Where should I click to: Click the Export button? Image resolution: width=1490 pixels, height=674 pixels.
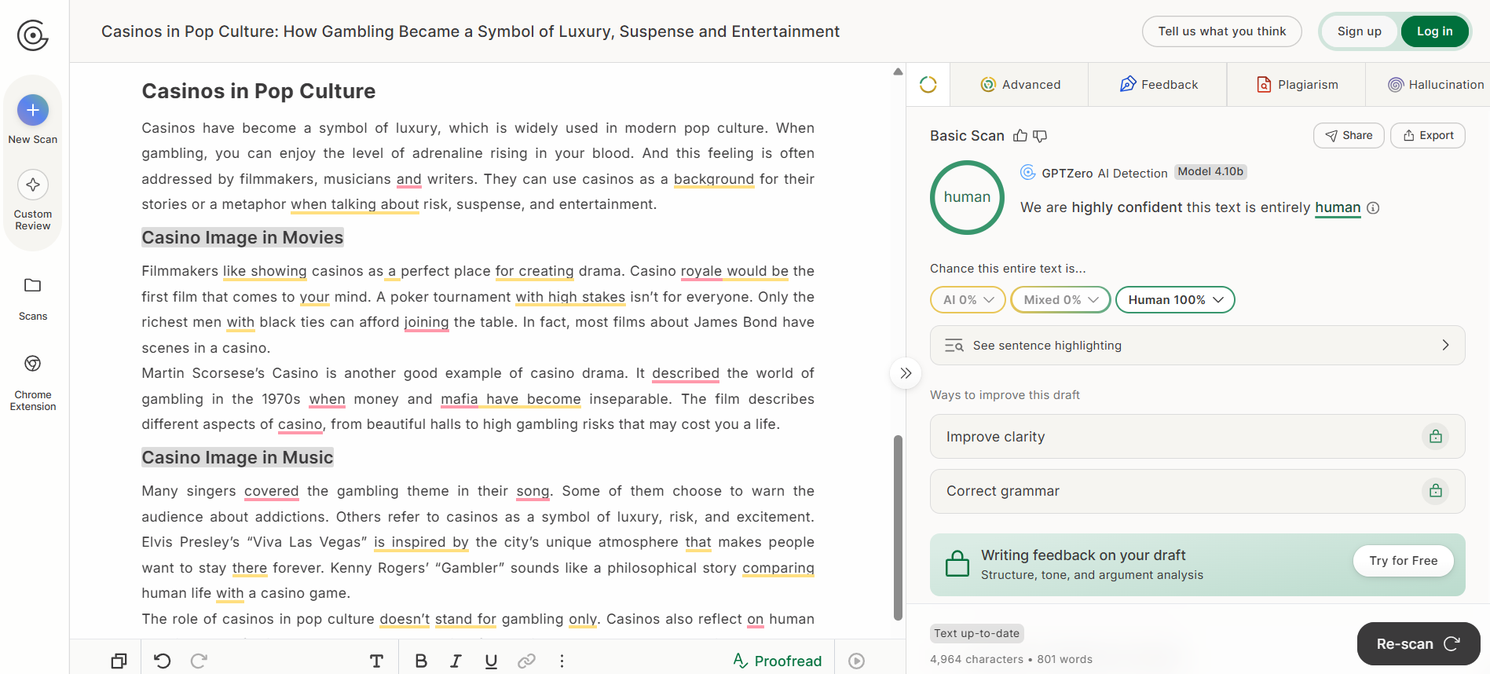1428,135
